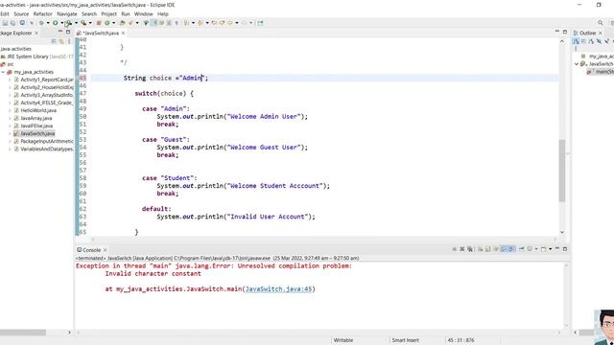This screenshot has width=614, height=345.
Task: Click the Writable status bar entry
Action: click(x=343, y=340)
